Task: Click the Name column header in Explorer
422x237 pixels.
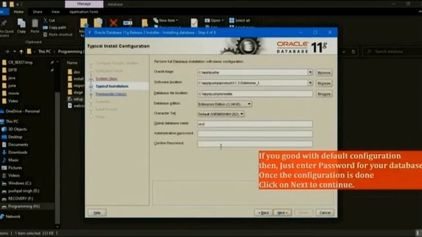Action: [72, 63]
